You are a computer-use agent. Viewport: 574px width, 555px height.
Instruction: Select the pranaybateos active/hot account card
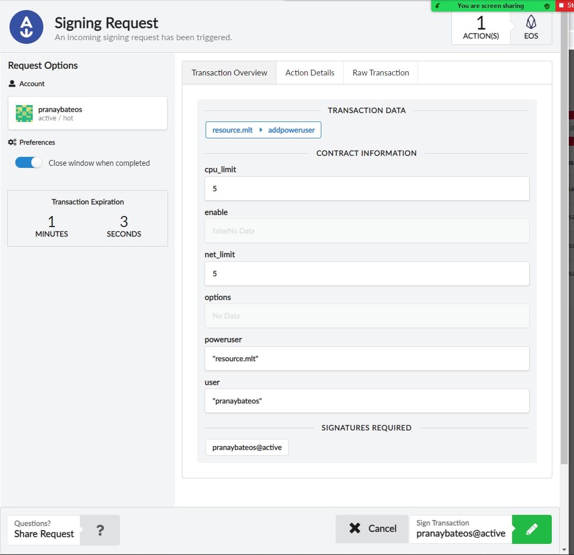click(x=88, y=113)
